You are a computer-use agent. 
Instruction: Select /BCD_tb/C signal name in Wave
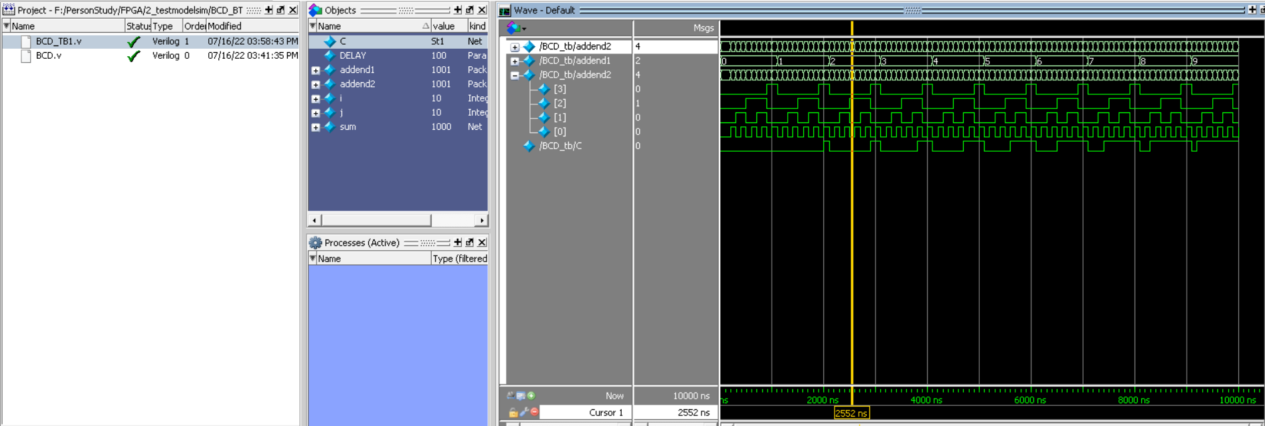[x=560, y=146]
